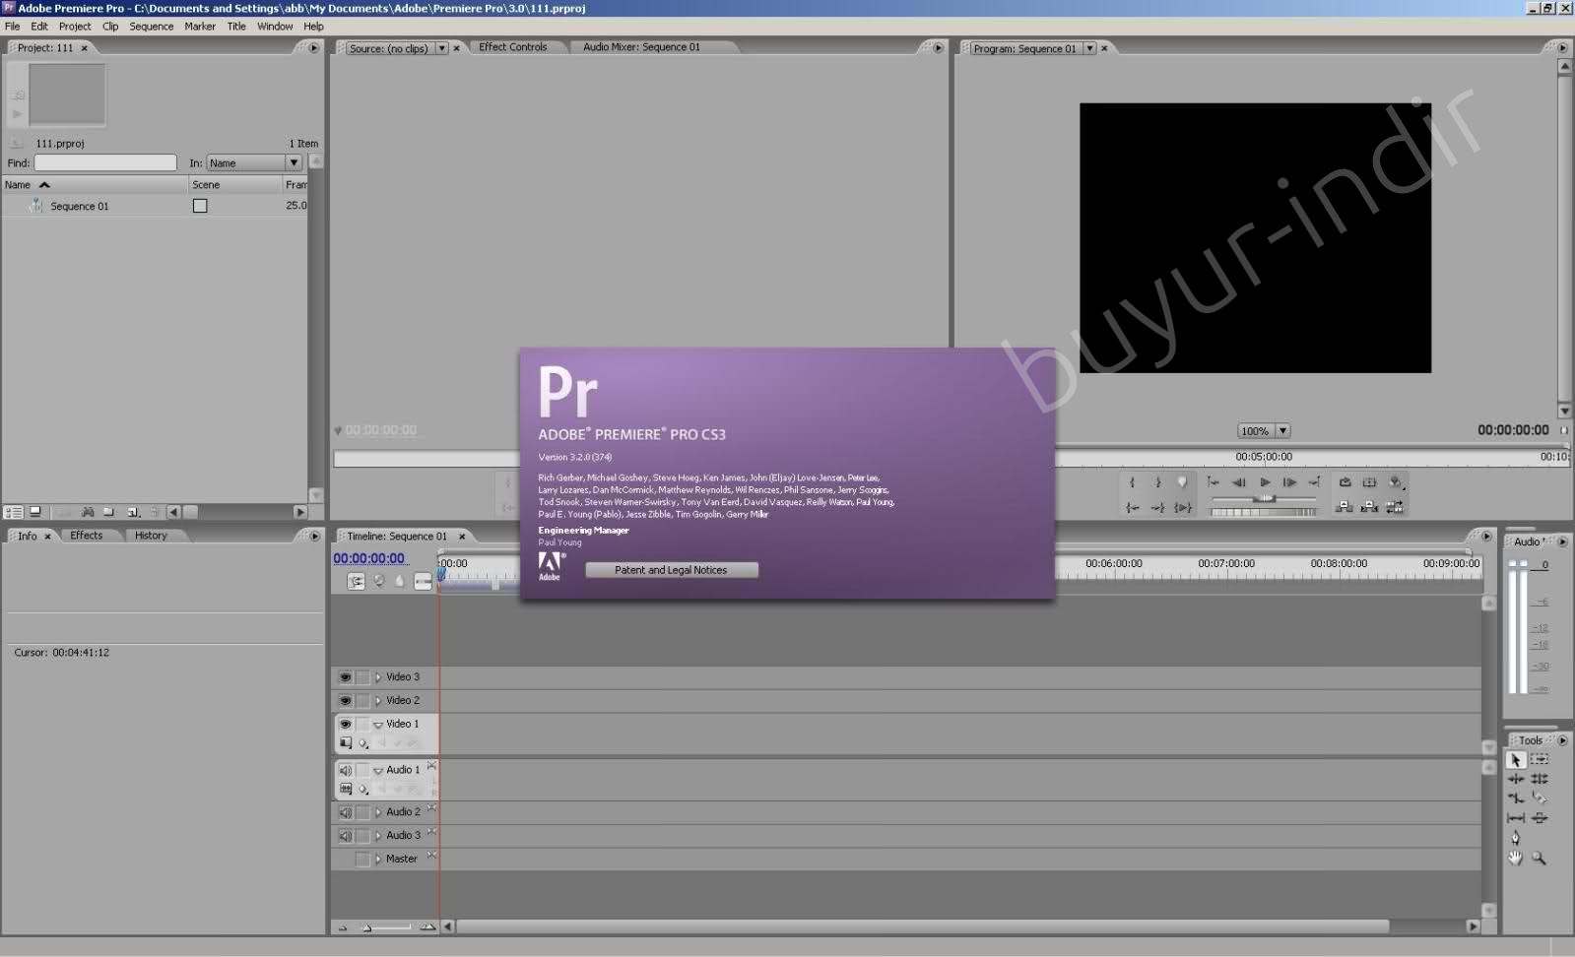Select the Slide tool
Screen dimensions: 1575x957
pyautogui.click(x=1540, y=818)
